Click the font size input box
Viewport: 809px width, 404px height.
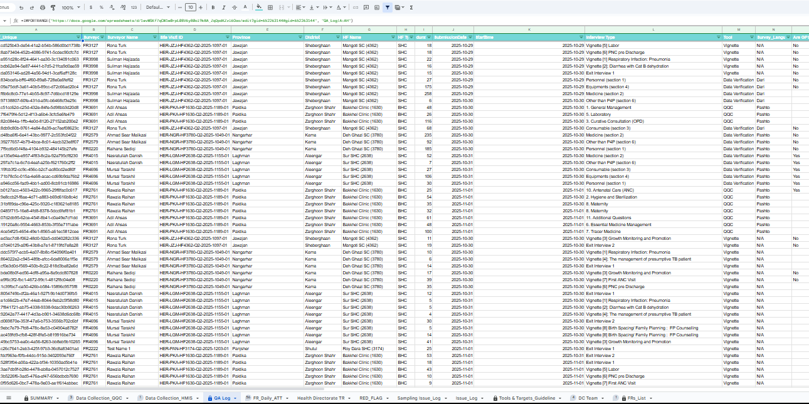(x=191, y=8)
